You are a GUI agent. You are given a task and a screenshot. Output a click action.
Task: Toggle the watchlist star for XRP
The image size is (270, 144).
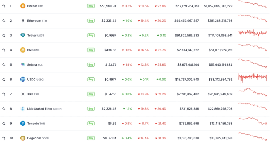[4, 94]
